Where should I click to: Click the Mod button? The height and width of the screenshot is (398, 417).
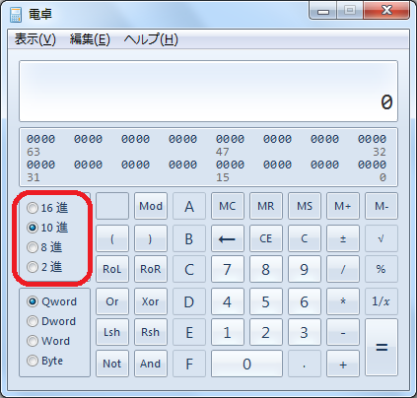click(x=151, y=206)
